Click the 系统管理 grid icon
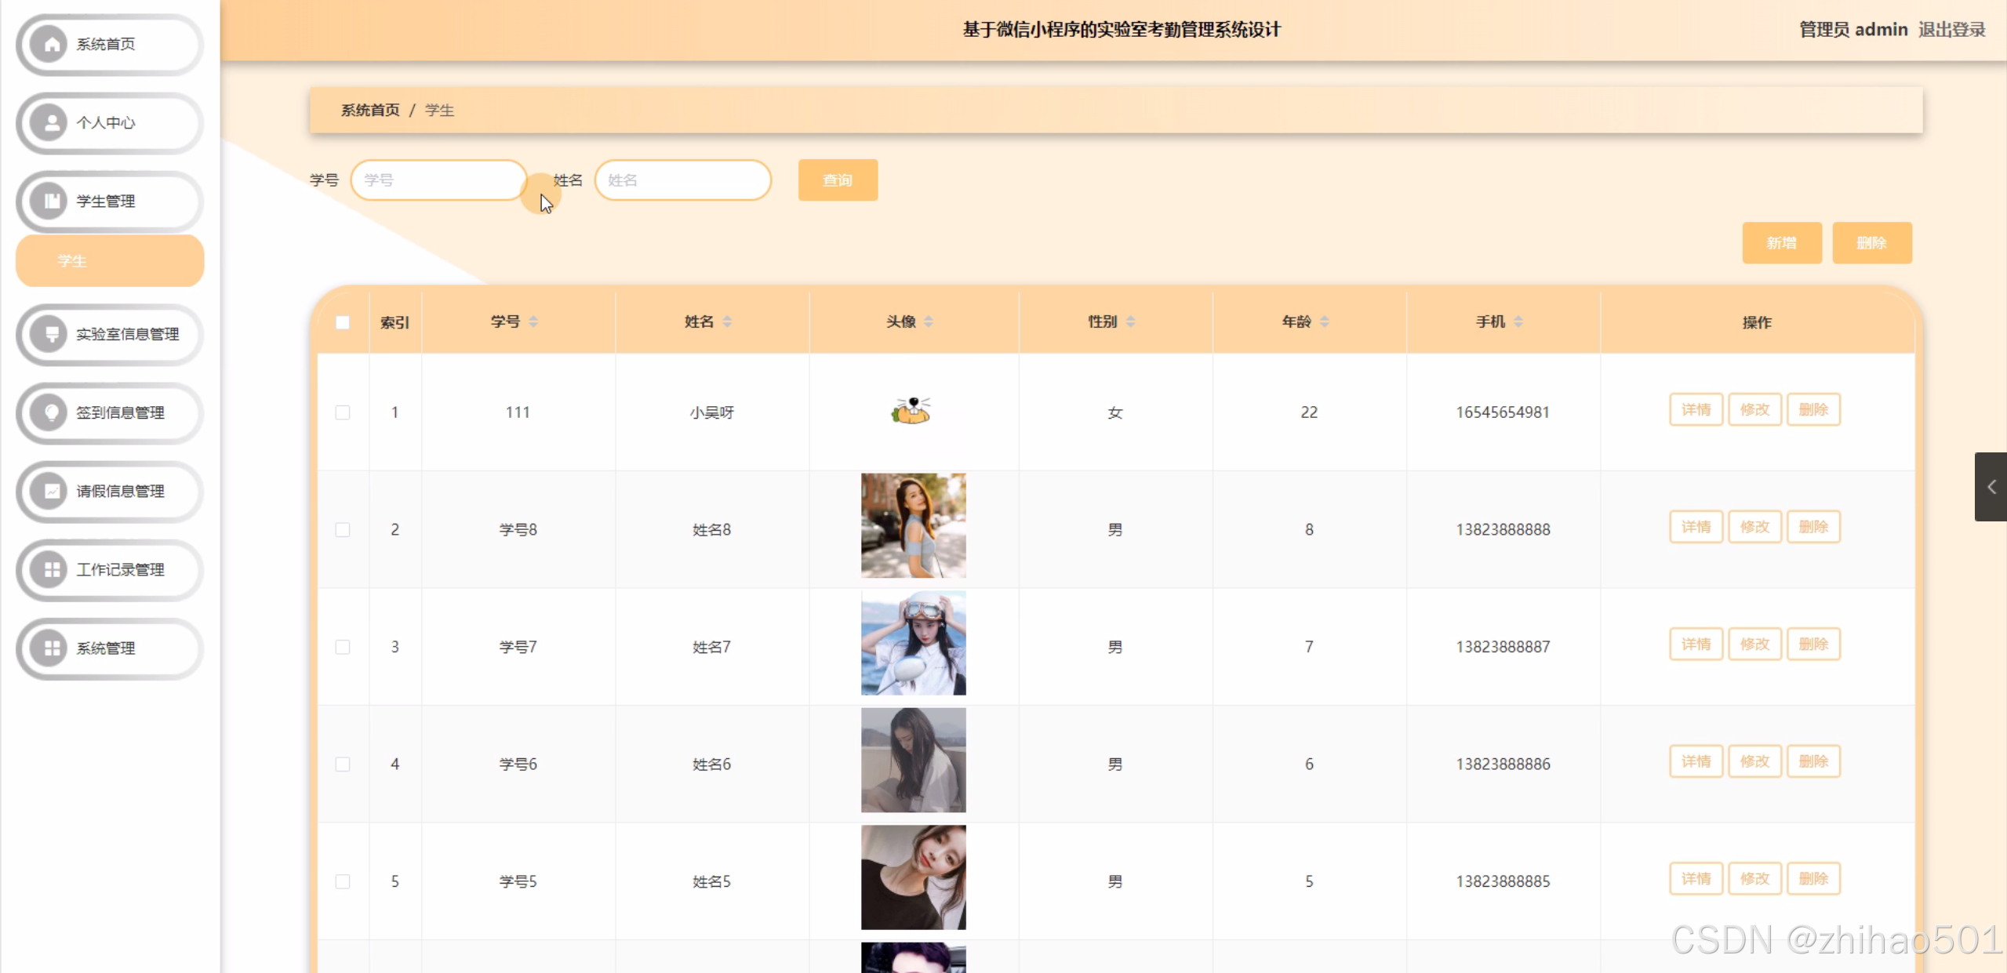The height and width of the screenshot is (973, 2007). pyautogui.click(x=51, y=648)
